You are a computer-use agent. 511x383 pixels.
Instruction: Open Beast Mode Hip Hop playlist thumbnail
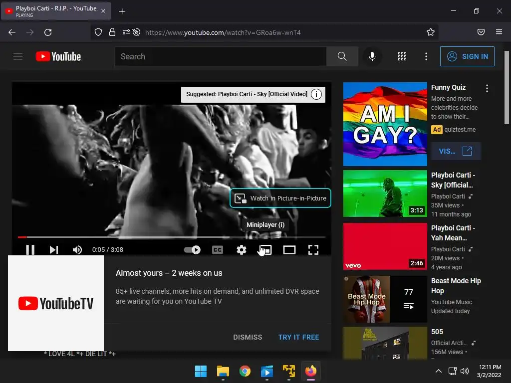click(385, 299)
